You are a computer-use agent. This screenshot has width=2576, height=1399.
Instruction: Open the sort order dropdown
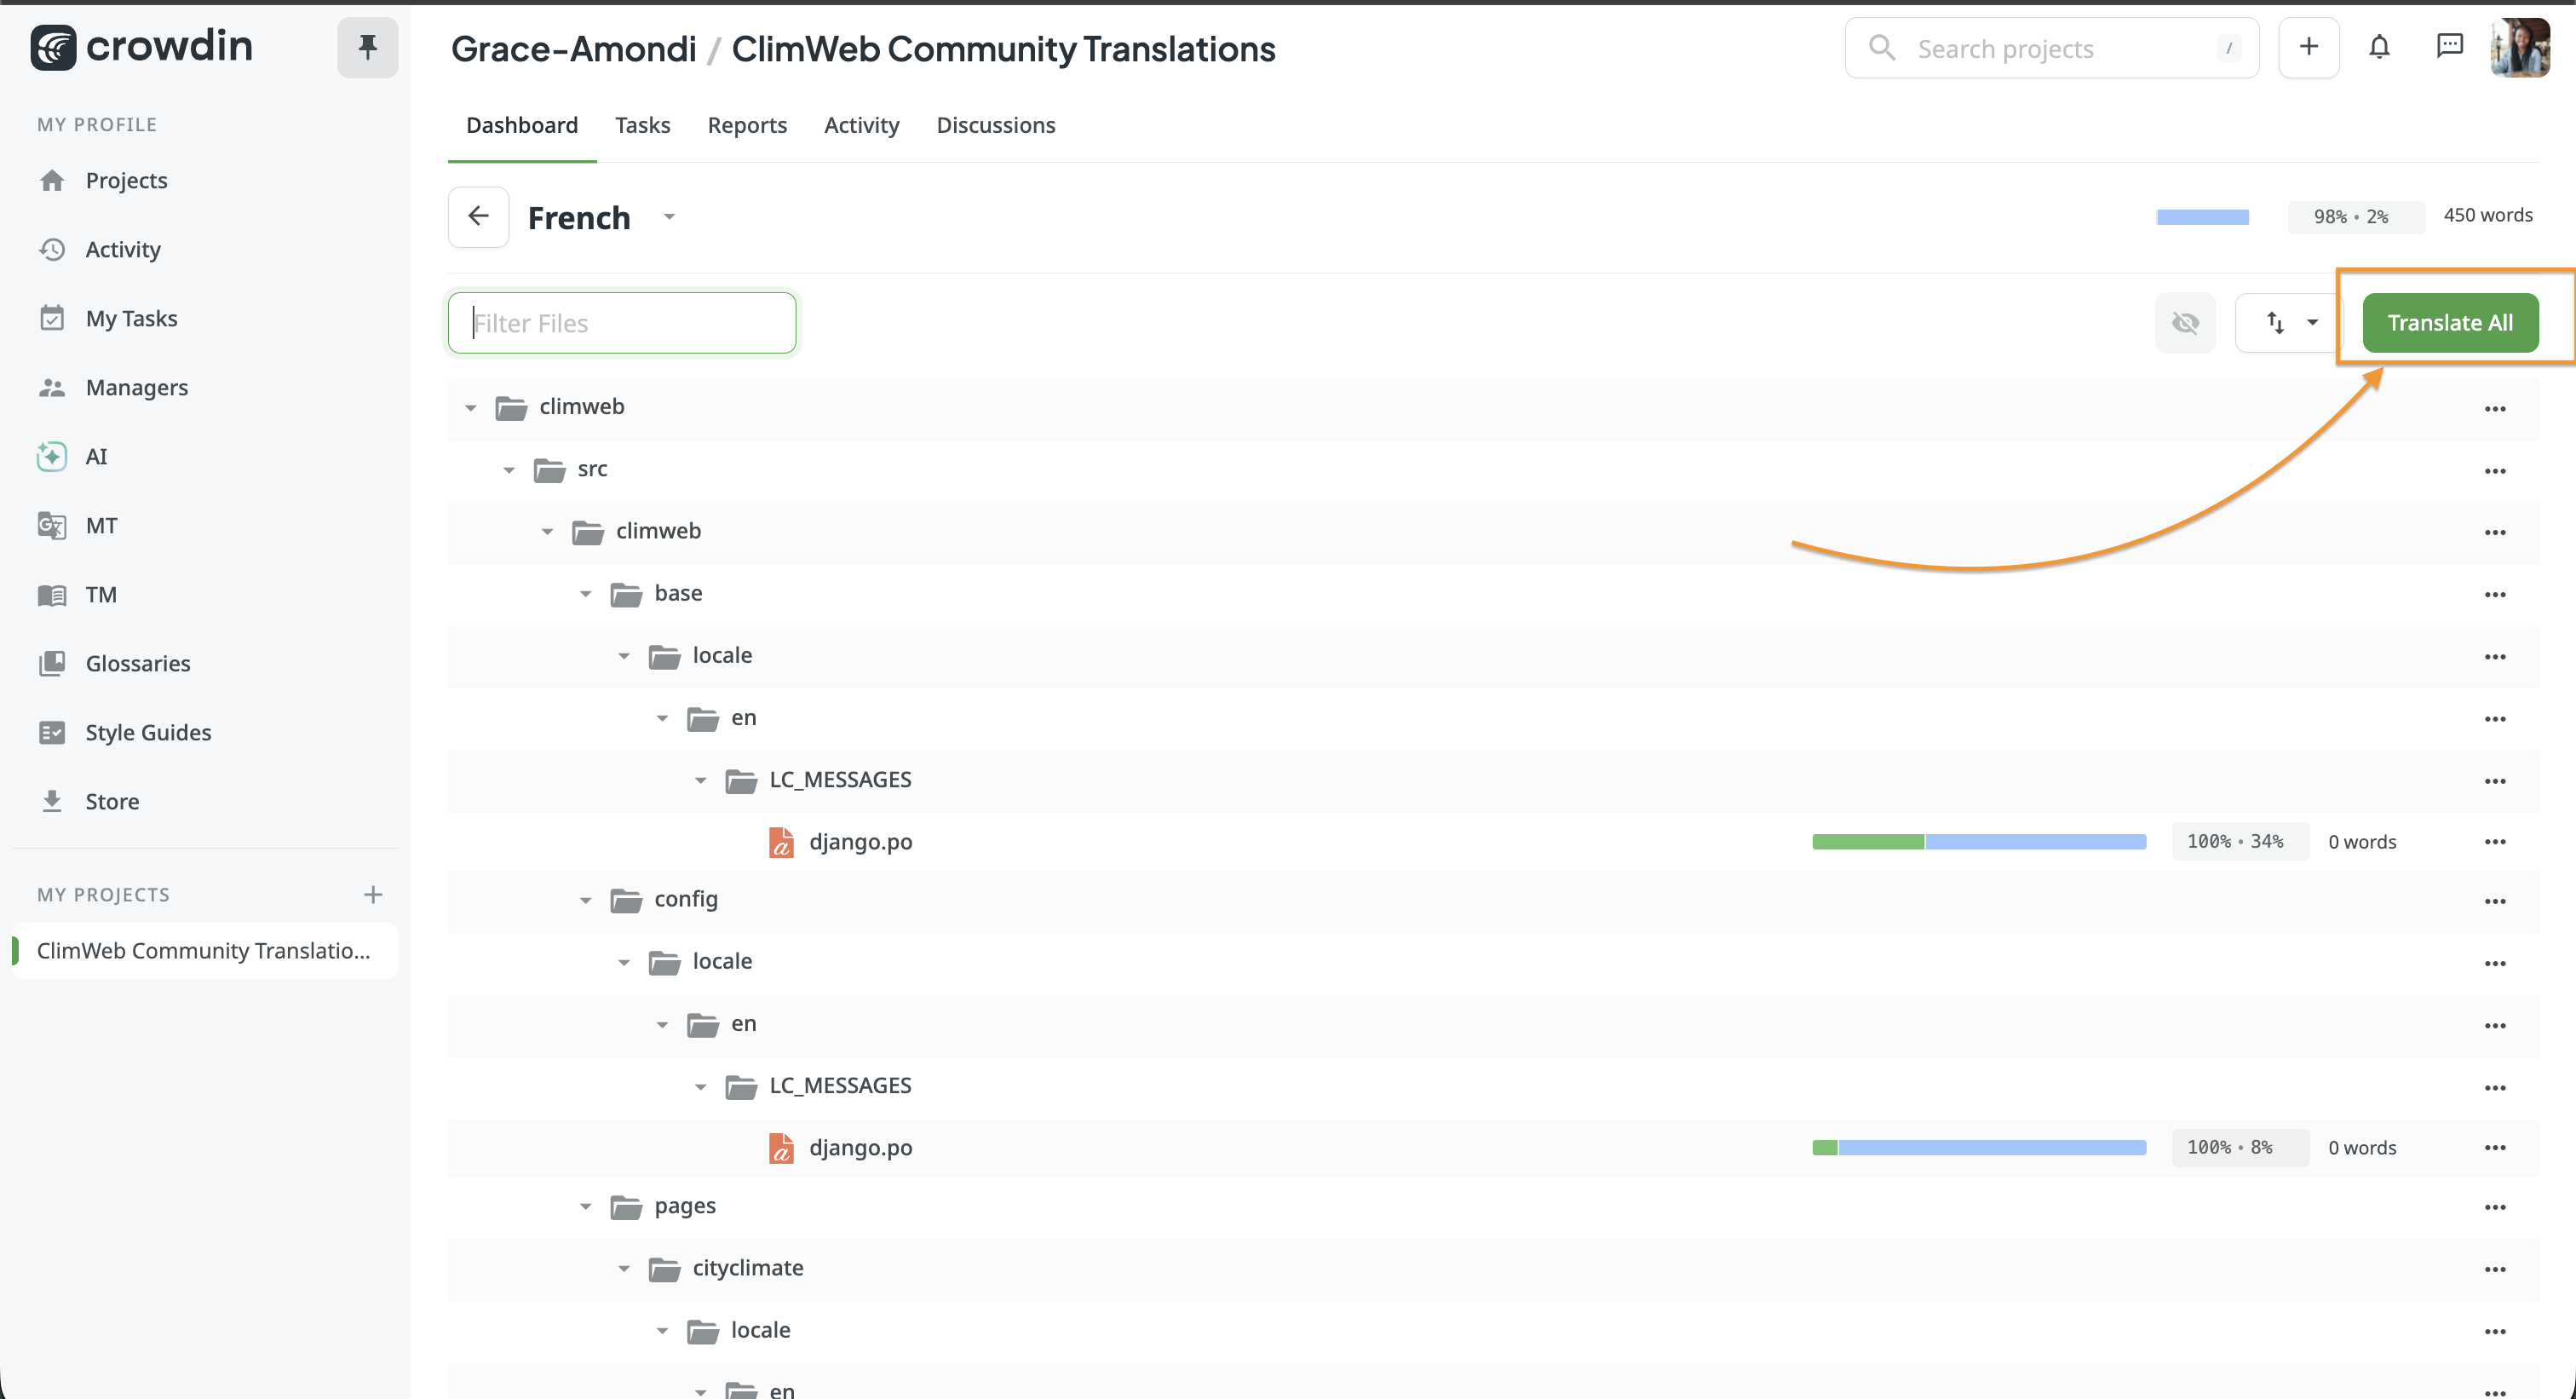pos(2290,323)
